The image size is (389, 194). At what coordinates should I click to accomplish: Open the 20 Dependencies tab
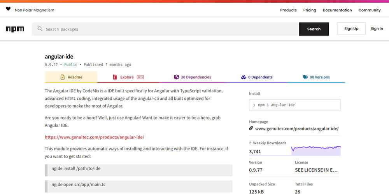(192, 77)
